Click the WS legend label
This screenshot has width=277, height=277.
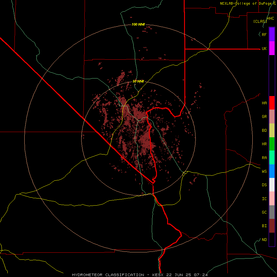pos(264,171)
